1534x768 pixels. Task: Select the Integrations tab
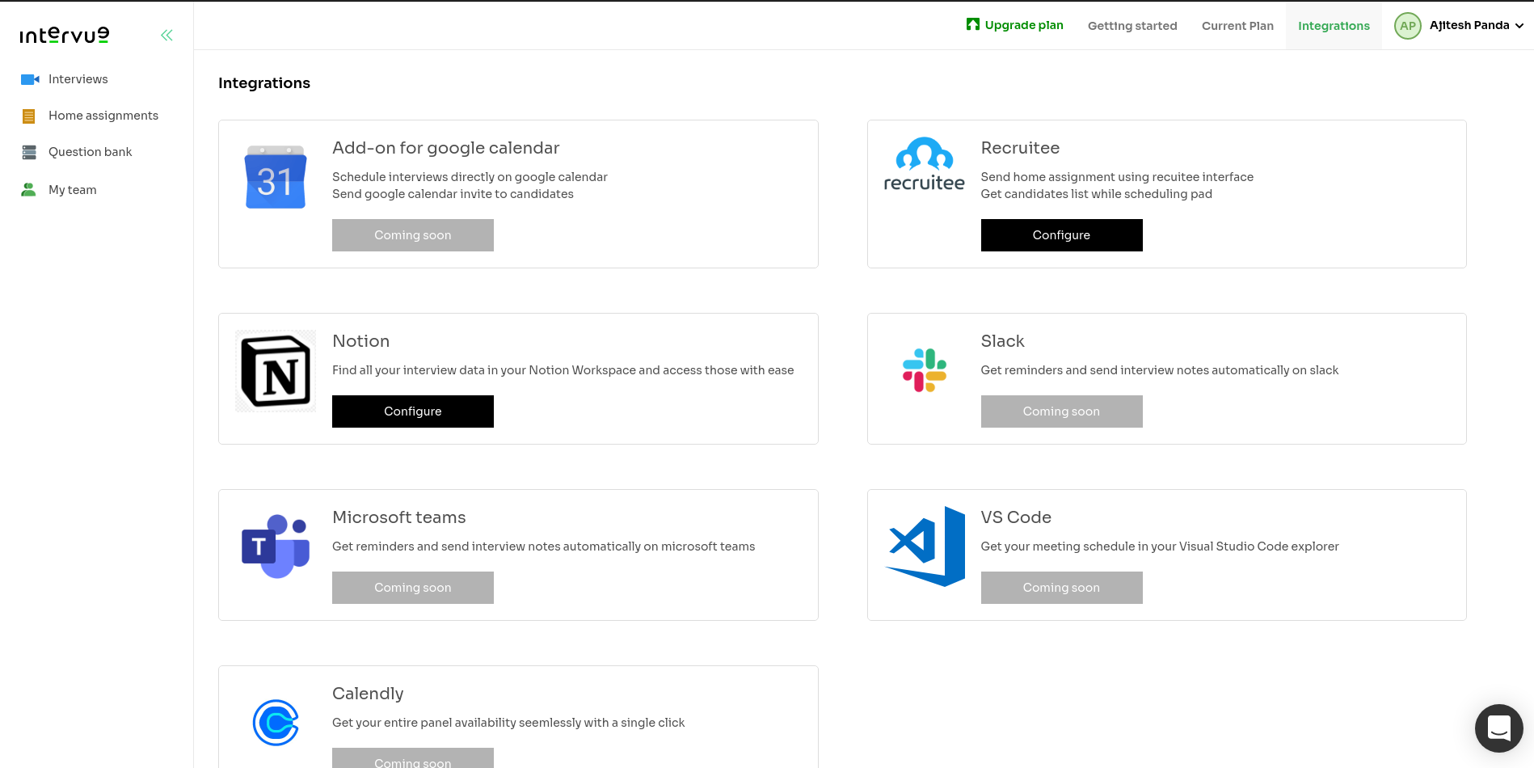[1334, 26]
